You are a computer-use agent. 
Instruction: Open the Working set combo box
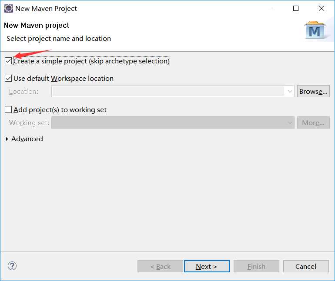click(173, 122)
